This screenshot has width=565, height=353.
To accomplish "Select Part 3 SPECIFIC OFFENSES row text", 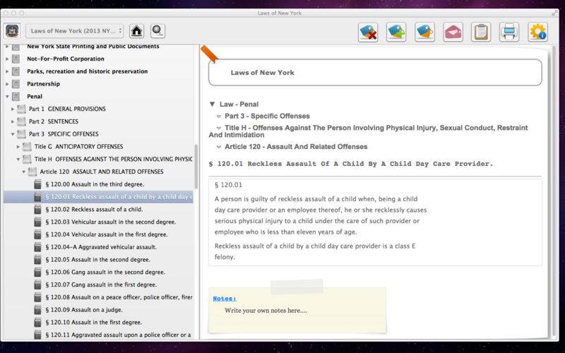I will coord(64,134).
